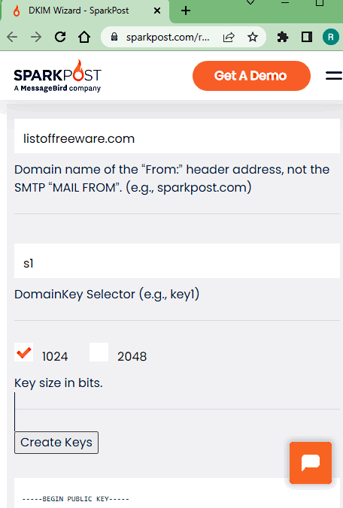Go back with the browser back arrow
The image size is (343, 508).
pos(12,37)
